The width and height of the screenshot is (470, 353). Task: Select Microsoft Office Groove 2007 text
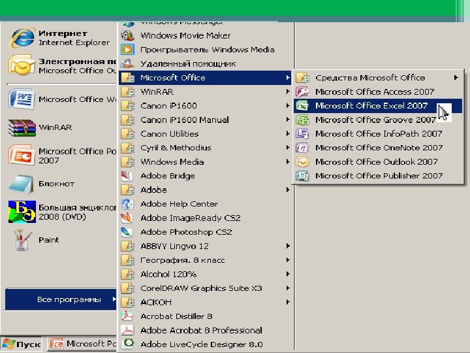[x=375, y=120]
